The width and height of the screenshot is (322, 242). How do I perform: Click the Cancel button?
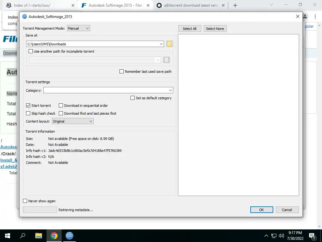coord(287,210)
